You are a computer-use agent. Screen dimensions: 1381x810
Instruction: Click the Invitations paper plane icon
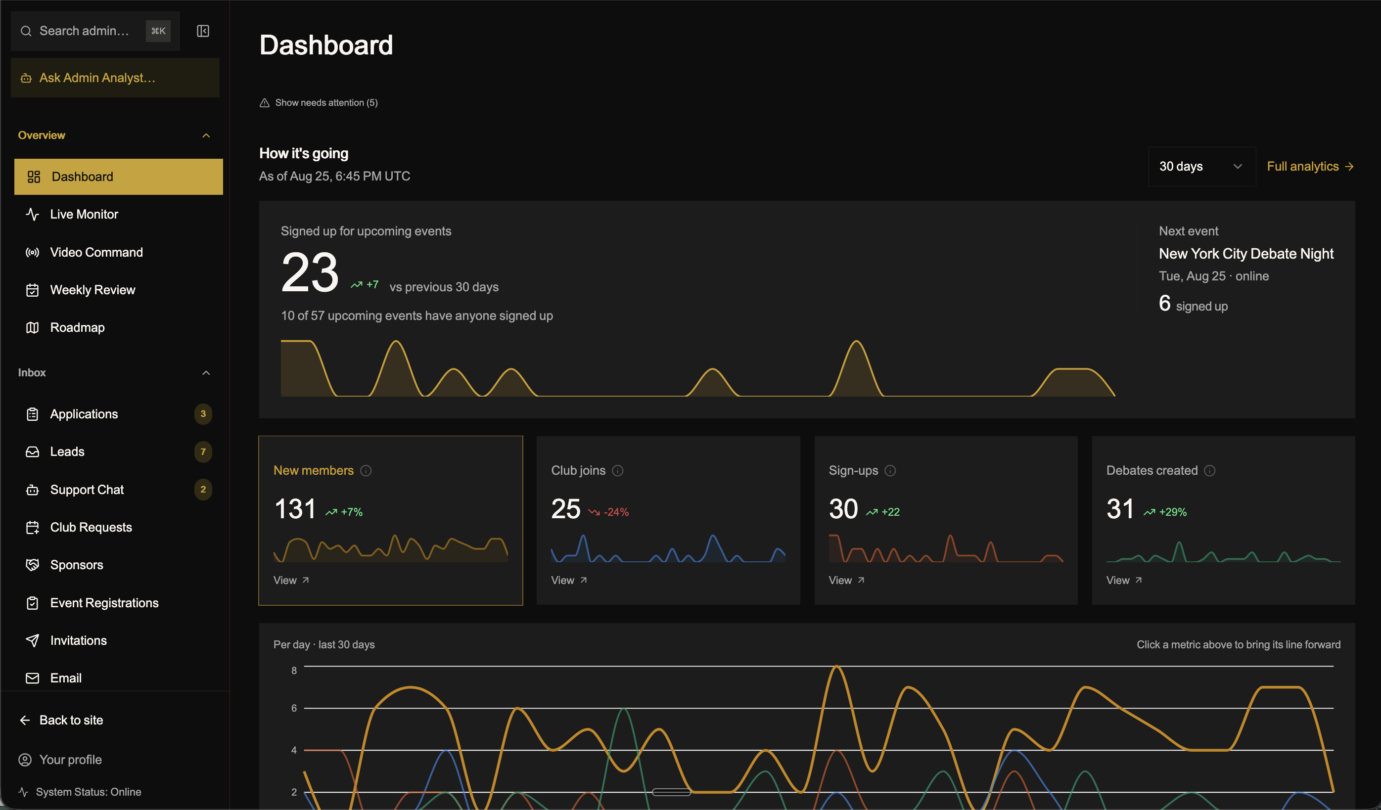tap(32, 640)
